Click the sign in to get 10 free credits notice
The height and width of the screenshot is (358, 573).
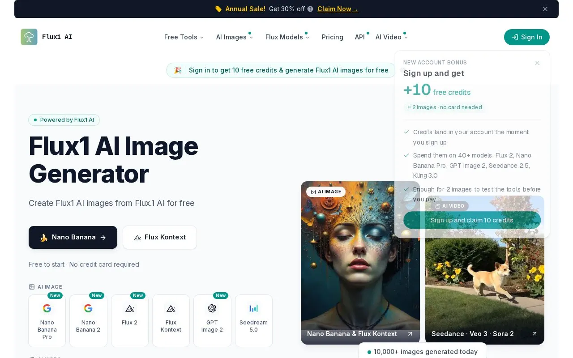click(x=281, y=70)
